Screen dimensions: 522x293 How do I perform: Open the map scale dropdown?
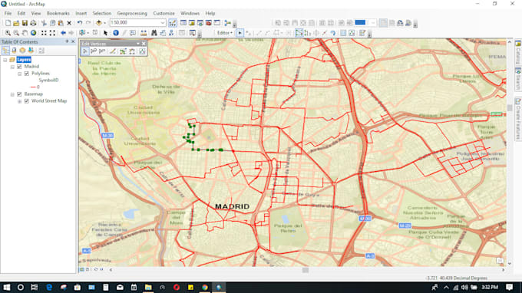(x=163, y=22)
